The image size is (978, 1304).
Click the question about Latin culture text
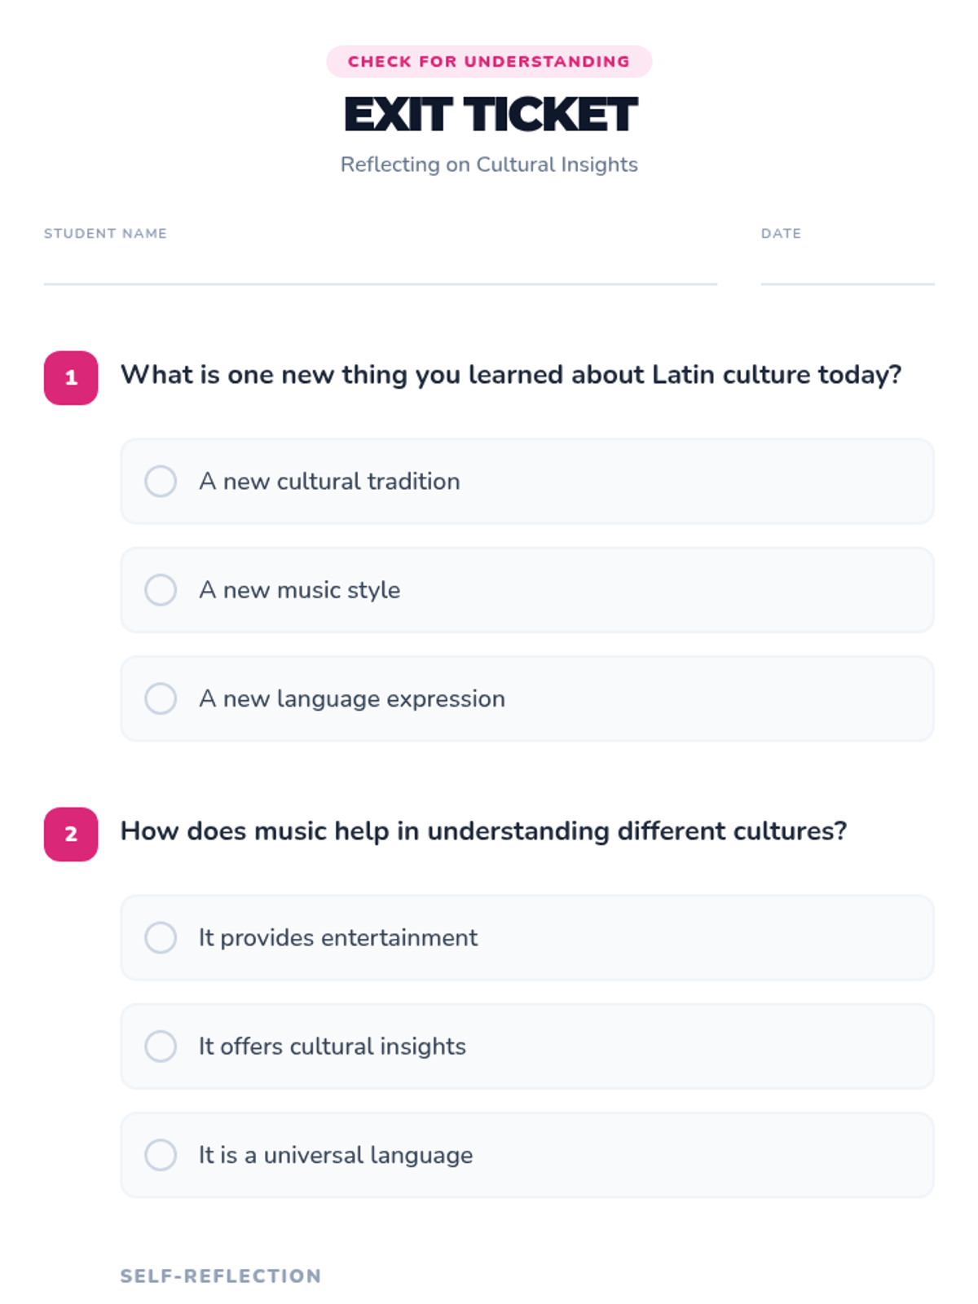511,375
